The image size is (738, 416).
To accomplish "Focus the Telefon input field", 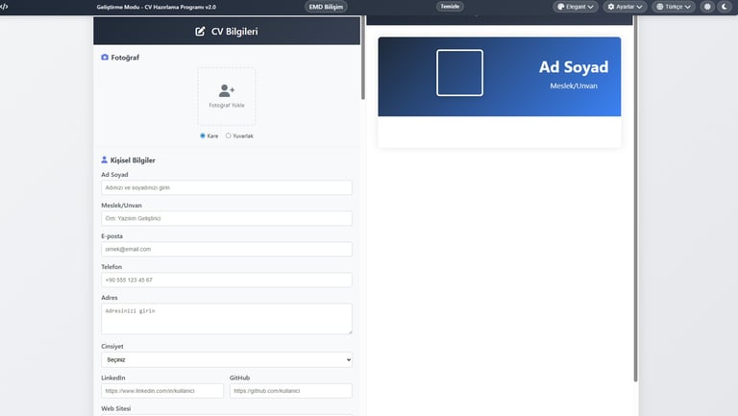I will pos(227,280).
